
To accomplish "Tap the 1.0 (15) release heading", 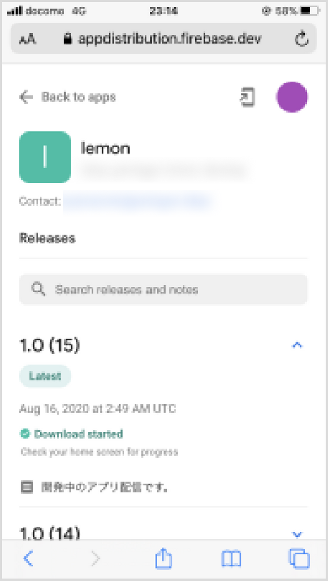I will pyautogui.click(x=50, y=345).
